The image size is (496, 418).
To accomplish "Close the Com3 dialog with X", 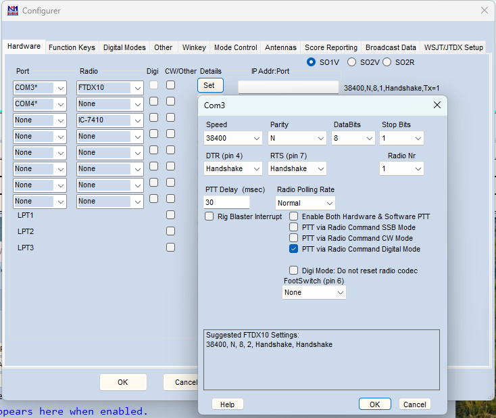I will click(437, 105).
